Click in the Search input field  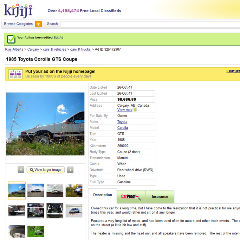point(150,24)
